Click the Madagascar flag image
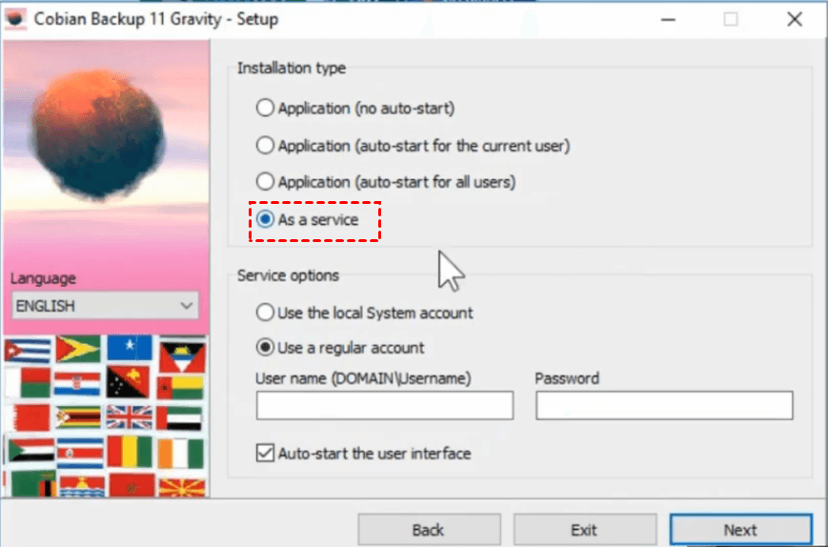Viewport: 828px width, 547px height. click(28, 383)
